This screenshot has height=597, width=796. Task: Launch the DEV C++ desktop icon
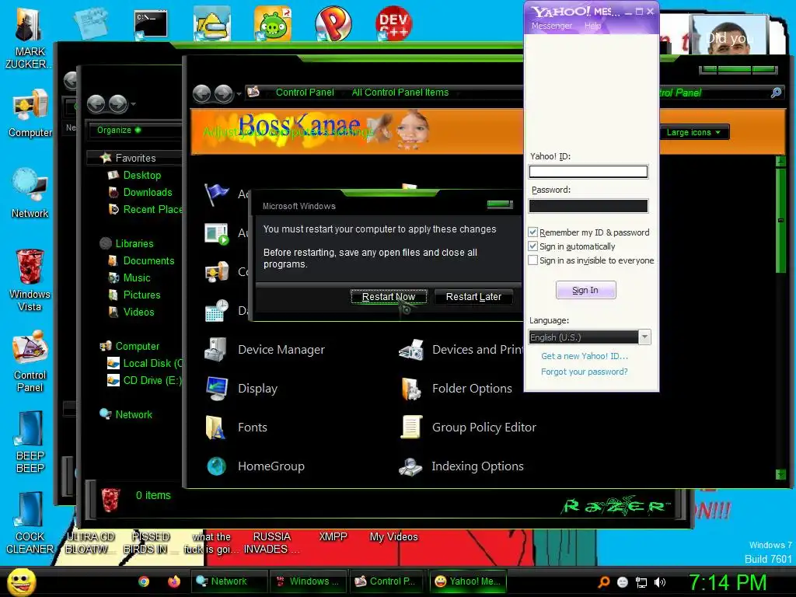393,23
